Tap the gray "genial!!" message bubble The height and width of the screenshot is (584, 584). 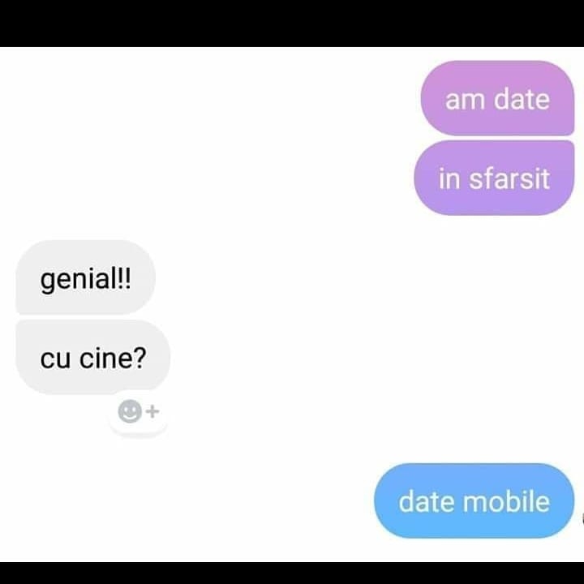coord(85,277)
